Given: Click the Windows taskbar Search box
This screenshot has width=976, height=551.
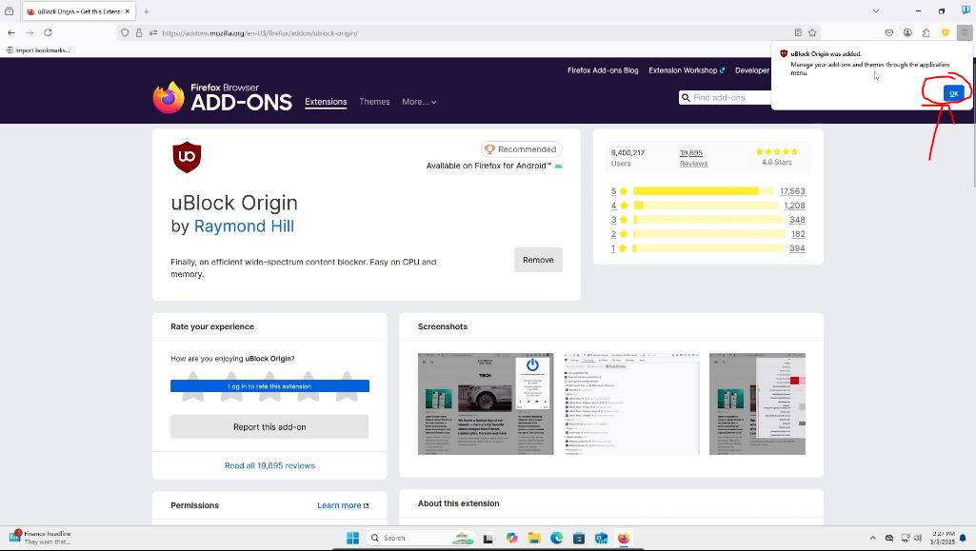Looking at the screenshot, I should (422, 538).
